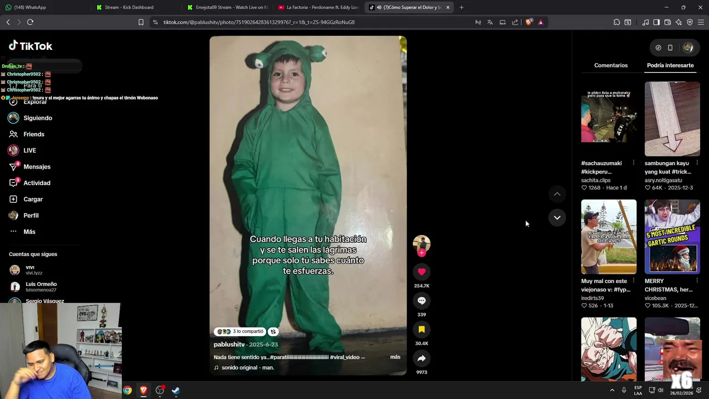Open options menu for sambungan kayu video

pos(697,163)
